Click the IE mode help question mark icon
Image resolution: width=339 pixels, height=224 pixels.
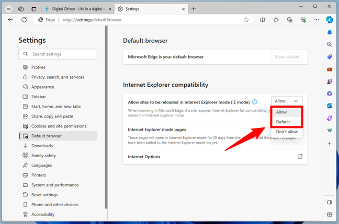(255, 102)
